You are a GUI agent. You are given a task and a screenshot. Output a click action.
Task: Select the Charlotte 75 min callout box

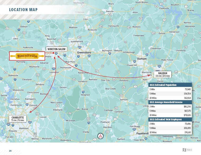point(18,119)
